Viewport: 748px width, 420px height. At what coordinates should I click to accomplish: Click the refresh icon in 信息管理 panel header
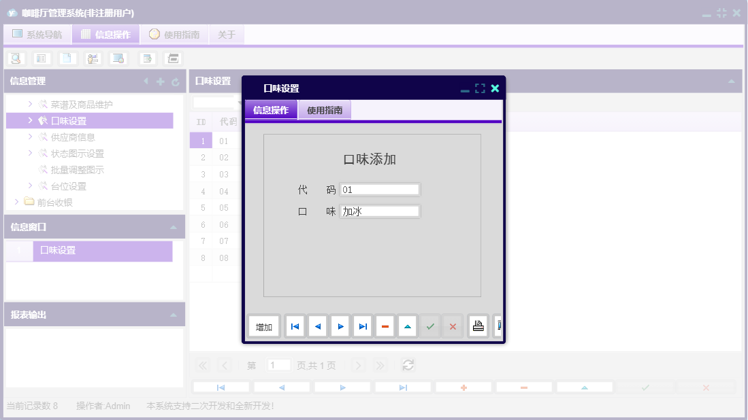(175, 82)
